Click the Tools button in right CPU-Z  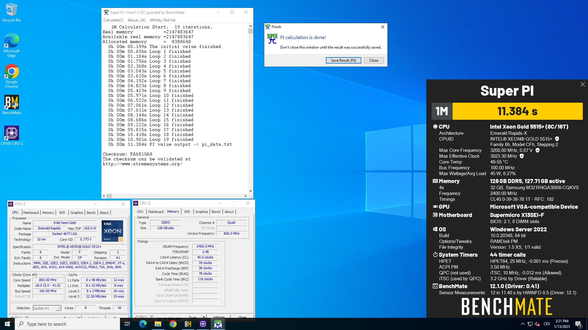click(193, 317)
